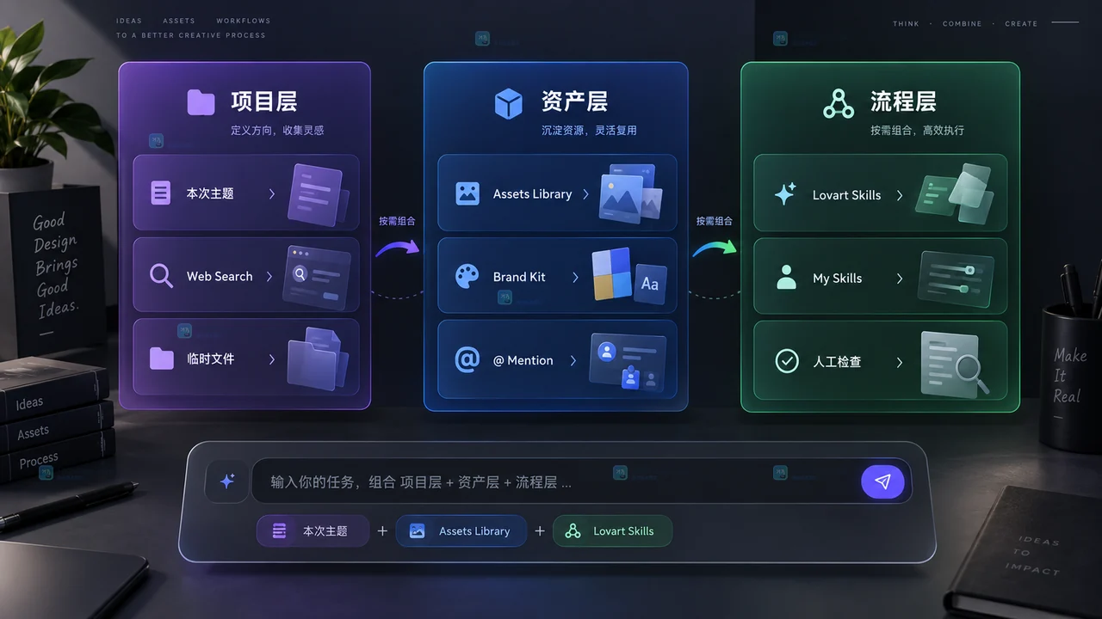Click the Aa font tile in Brand Kit
This screenshot has width=1102, height=619.
[x=650, y=283]
